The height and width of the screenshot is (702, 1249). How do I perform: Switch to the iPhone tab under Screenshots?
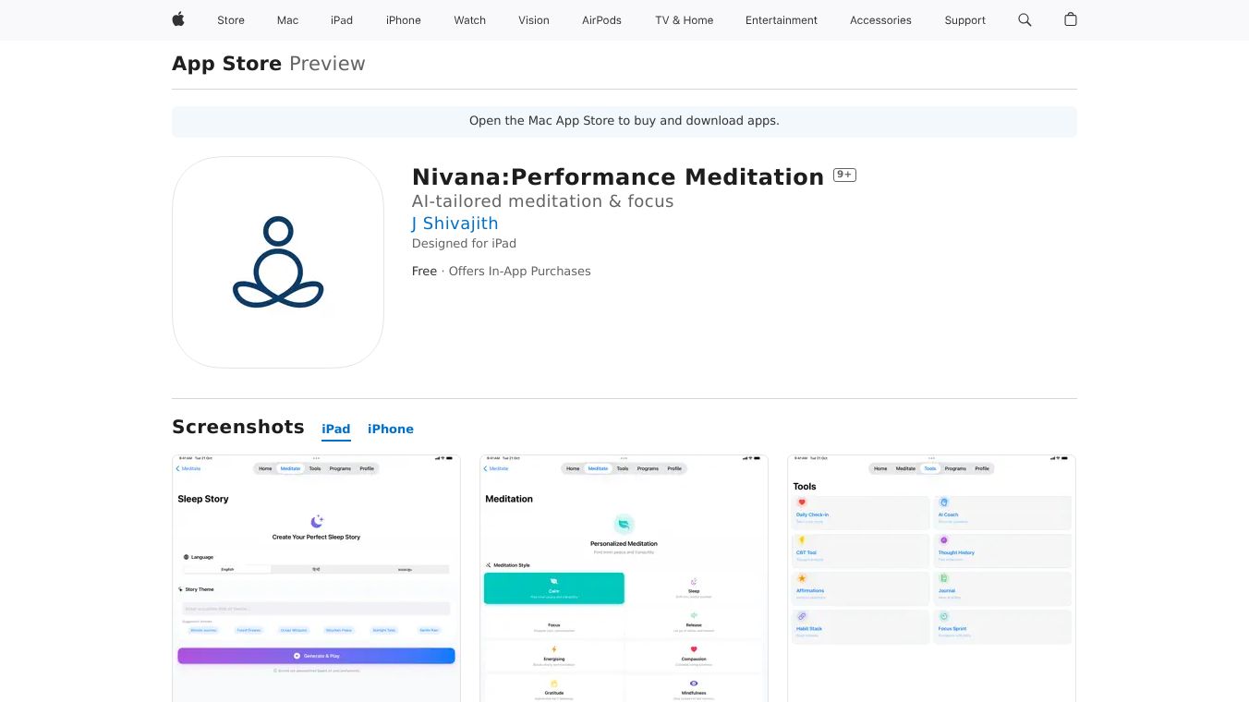pyautogui.click(x=391, y=429)
